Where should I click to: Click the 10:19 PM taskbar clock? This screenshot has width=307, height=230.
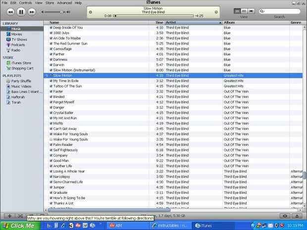(295, 226)
